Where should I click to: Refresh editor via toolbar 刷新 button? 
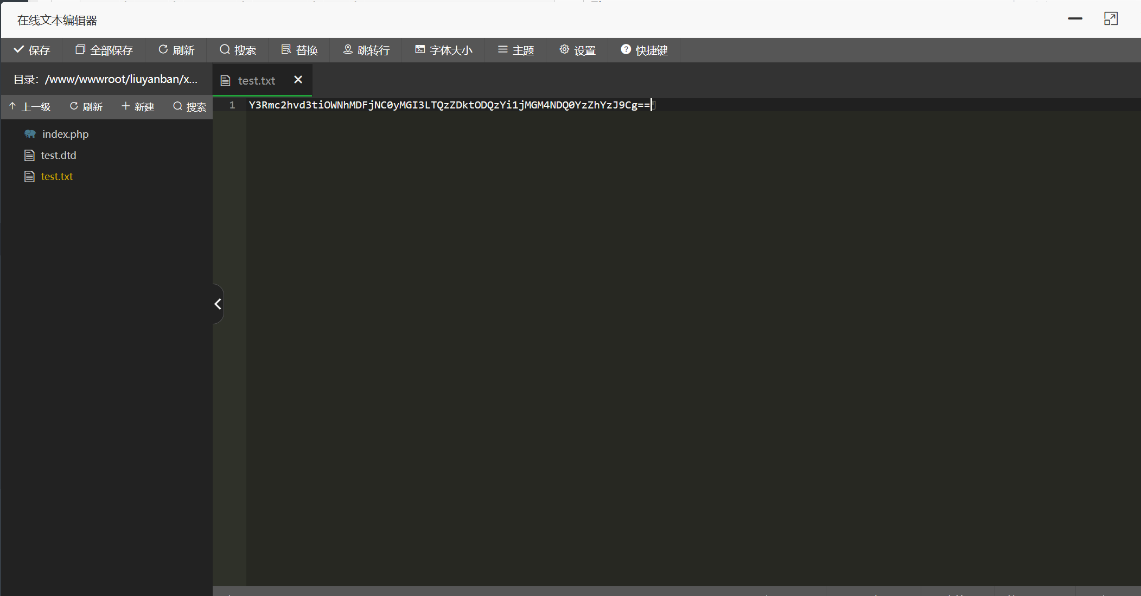176,50
